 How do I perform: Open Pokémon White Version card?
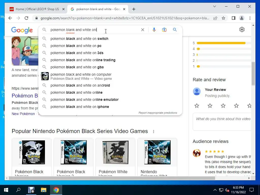(116, 157)
